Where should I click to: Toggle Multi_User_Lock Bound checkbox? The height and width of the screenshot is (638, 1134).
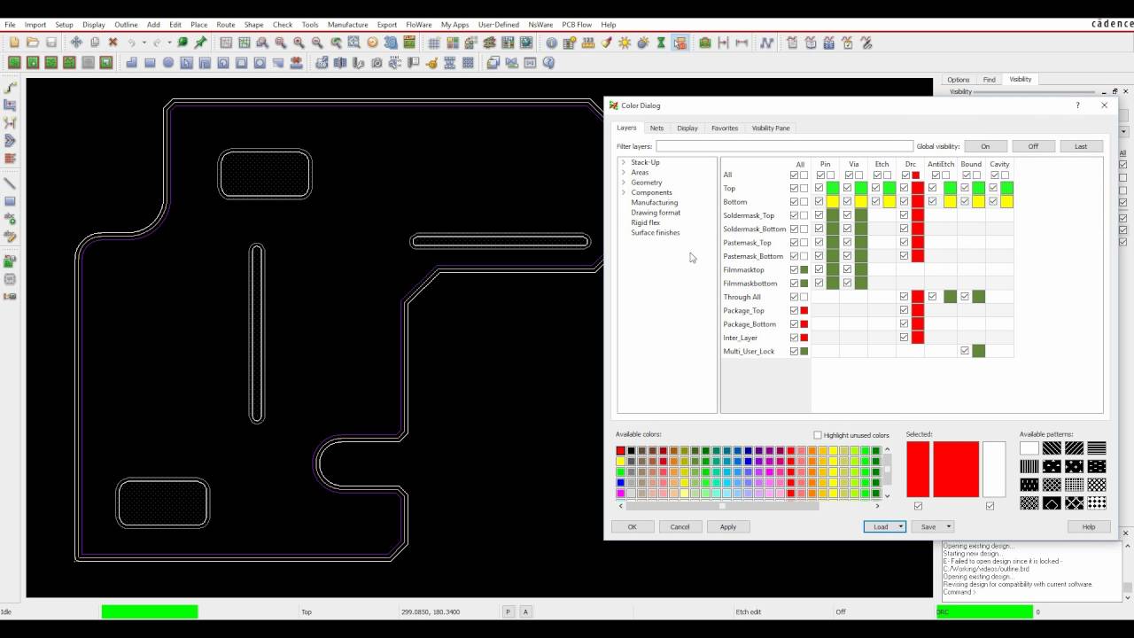coord(965,351)
